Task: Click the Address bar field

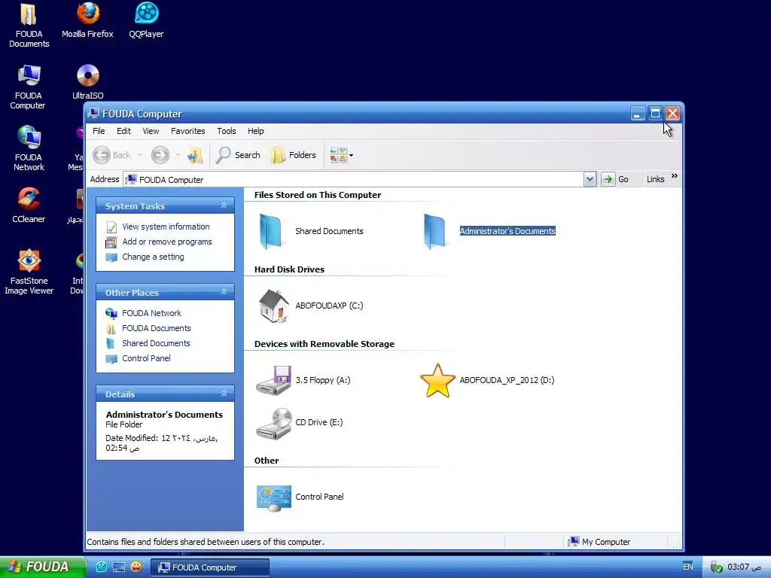Action: click(354, 179)
